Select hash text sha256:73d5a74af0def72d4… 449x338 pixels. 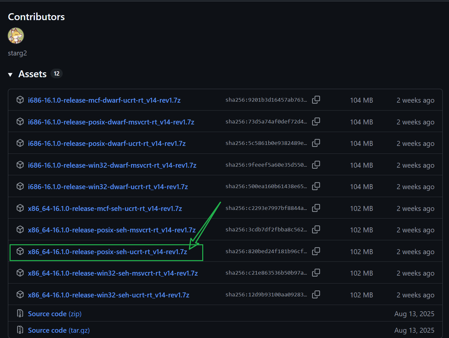click(266, 122)
